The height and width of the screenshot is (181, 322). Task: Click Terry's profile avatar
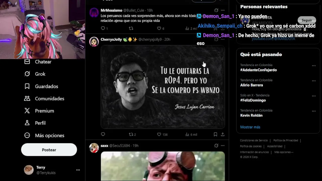click(x=29, y=170)
